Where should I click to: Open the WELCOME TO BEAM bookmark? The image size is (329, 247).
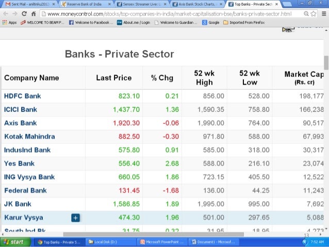click(43, 22)
